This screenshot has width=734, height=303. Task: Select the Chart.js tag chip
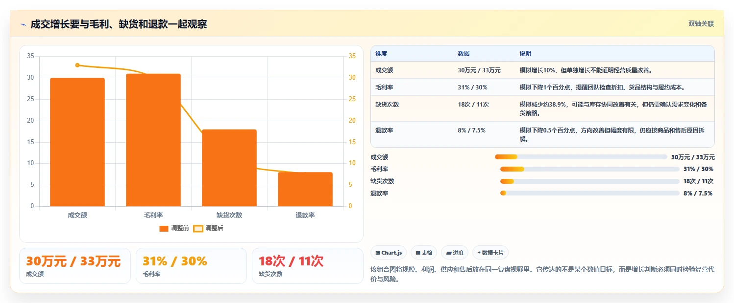(389, 253)
